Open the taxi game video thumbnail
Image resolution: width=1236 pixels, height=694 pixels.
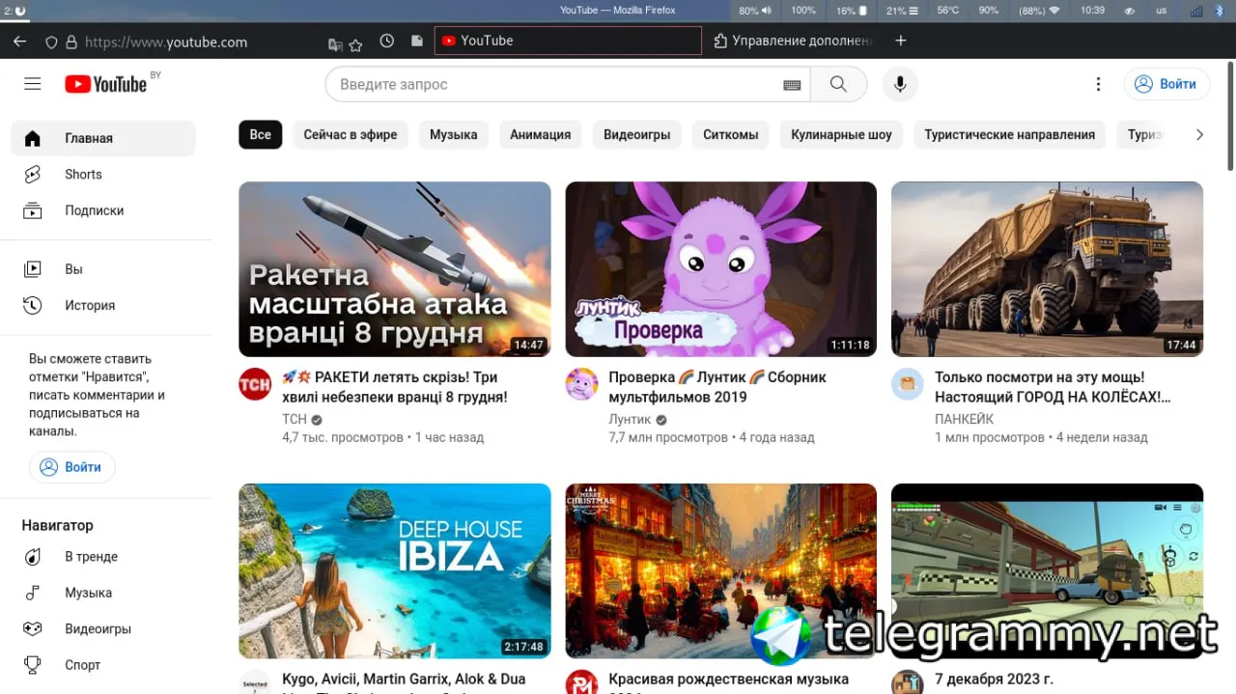tap(1048, 571)
